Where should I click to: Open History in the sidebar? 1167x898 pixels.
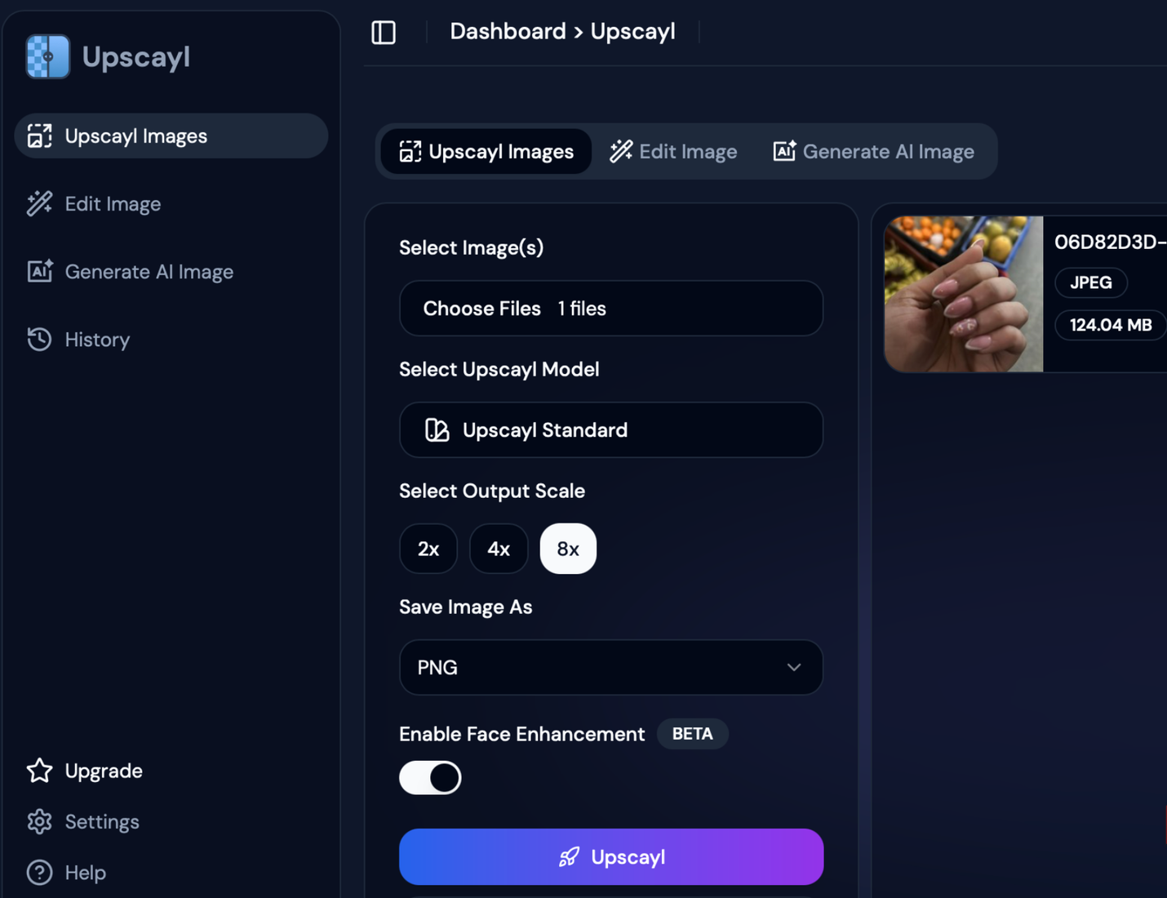(x=171, y=339)
